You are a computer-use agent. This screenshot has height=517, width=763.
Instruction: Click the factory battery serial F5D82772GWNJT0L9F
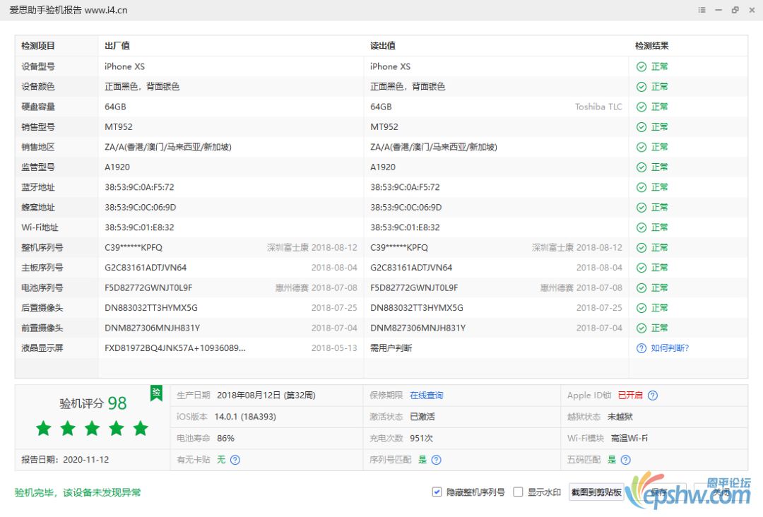coord(148,288)
